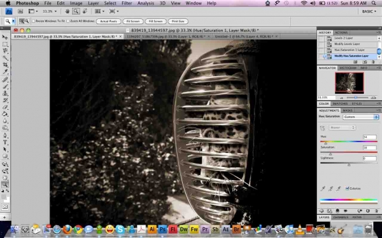Toggle adjustment layer visibility eye icon
Screen dimensions: 382x238
click(x=345, y=211)
